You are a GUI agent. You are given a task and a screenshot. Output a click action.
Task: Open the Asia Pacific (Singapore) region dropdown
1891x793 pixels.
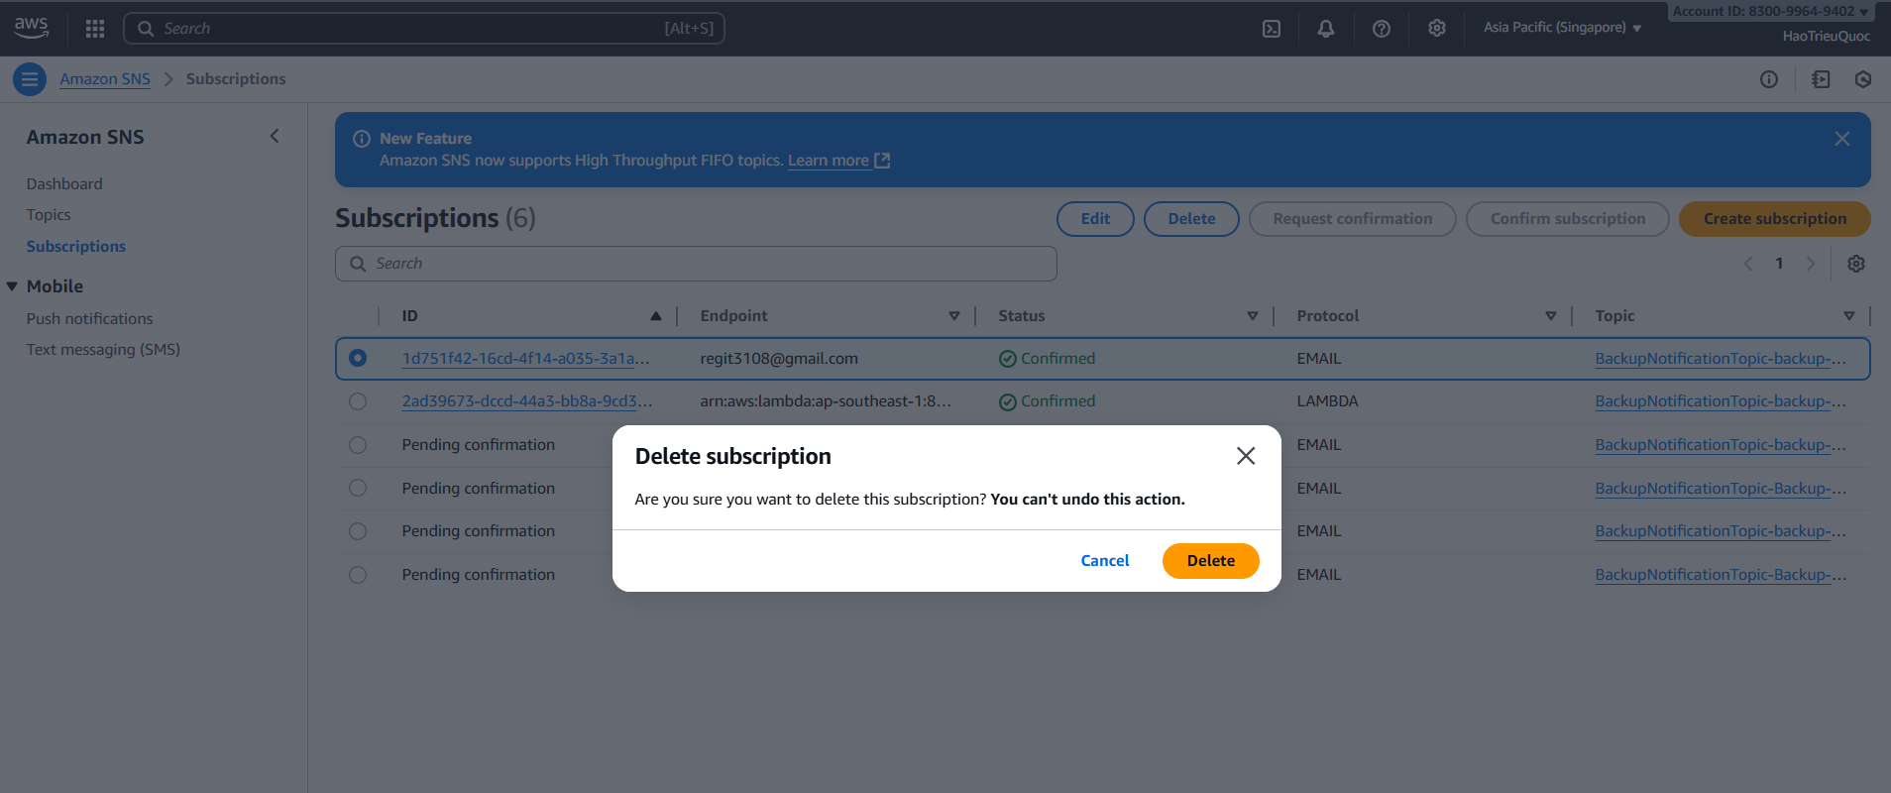1562,28
